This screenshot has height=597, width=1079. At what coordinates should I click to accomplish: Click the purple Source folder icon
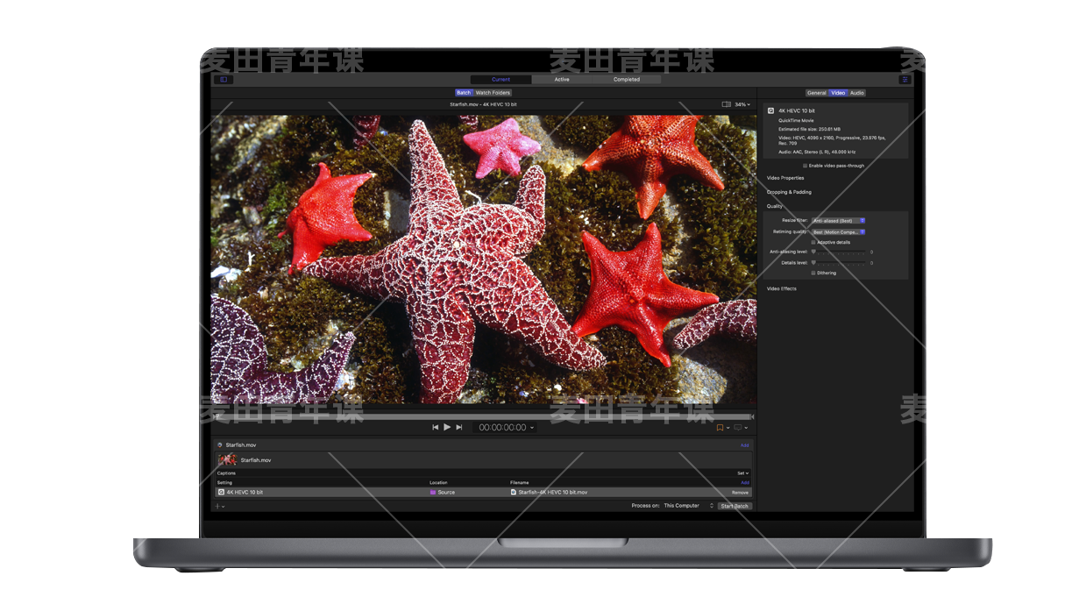pos(432,493)
